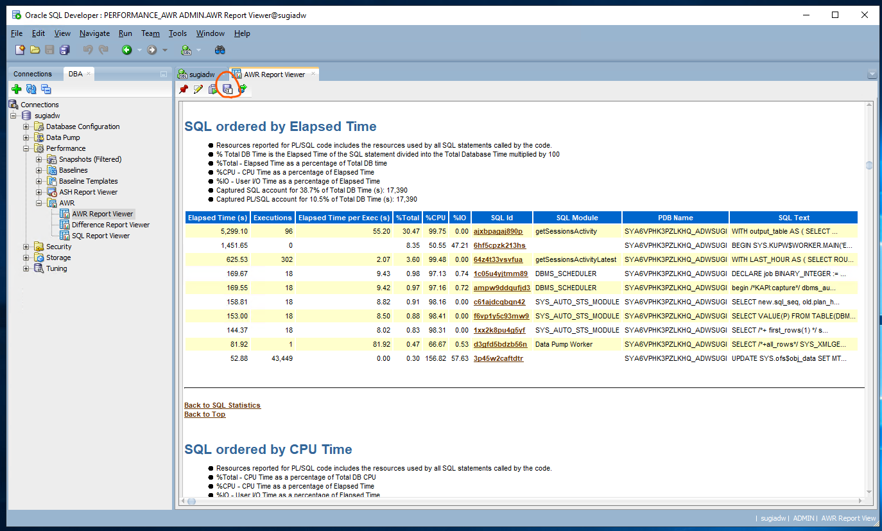Pin the AWR report with the pushpin icon

point(184,90)
